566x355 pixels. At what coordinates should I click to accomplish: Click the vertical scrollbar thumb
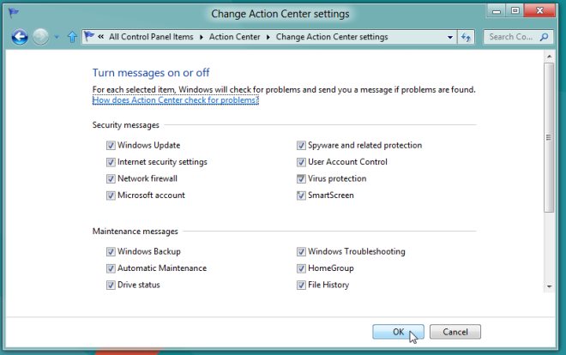click(x=549, y=137)
